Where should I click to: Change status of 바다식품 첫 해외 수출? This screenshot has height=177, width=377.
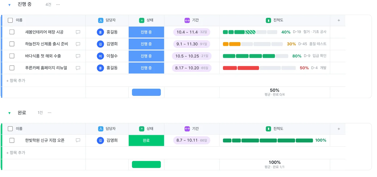point(146,56)
